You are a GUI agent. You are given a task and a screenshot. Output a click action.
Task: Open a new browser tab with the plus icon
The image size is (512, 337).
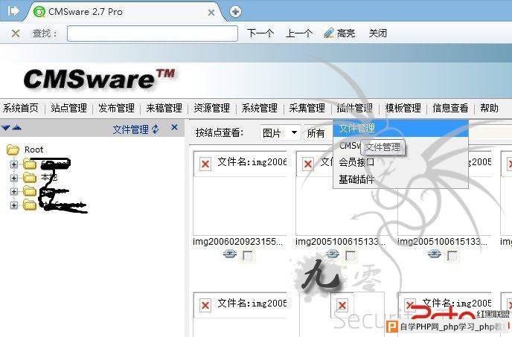pyautogui.click(x=235, y=12)
